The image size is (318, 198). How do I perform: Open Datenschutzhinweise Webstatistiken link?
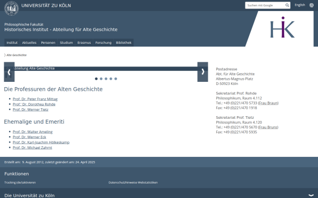point(133,183)
